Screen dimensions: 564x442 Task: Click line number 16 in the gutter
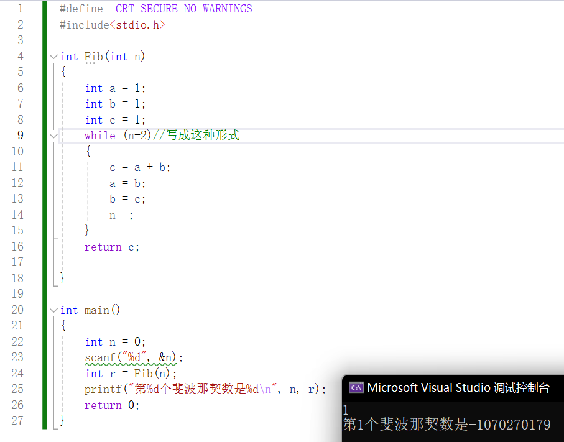pyautogui.click(x=17, y=246)
